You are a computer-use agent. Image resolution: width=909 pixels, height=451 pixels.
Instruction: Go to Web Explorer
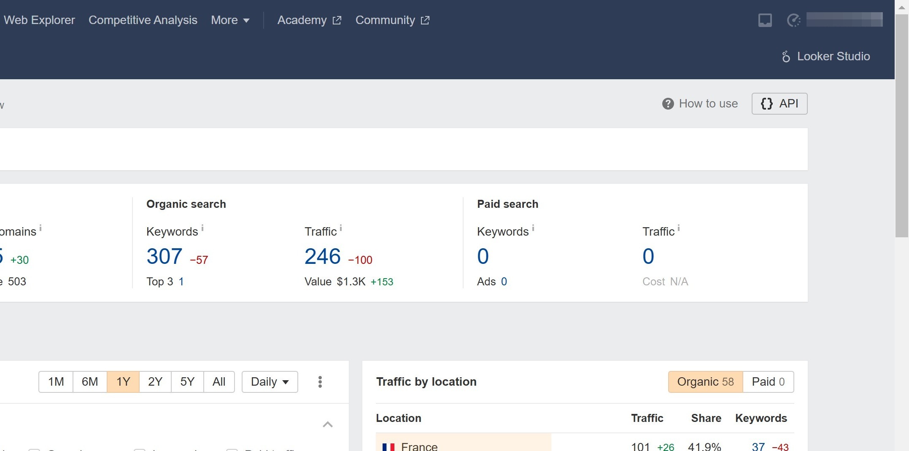click(x=39, y=20)
